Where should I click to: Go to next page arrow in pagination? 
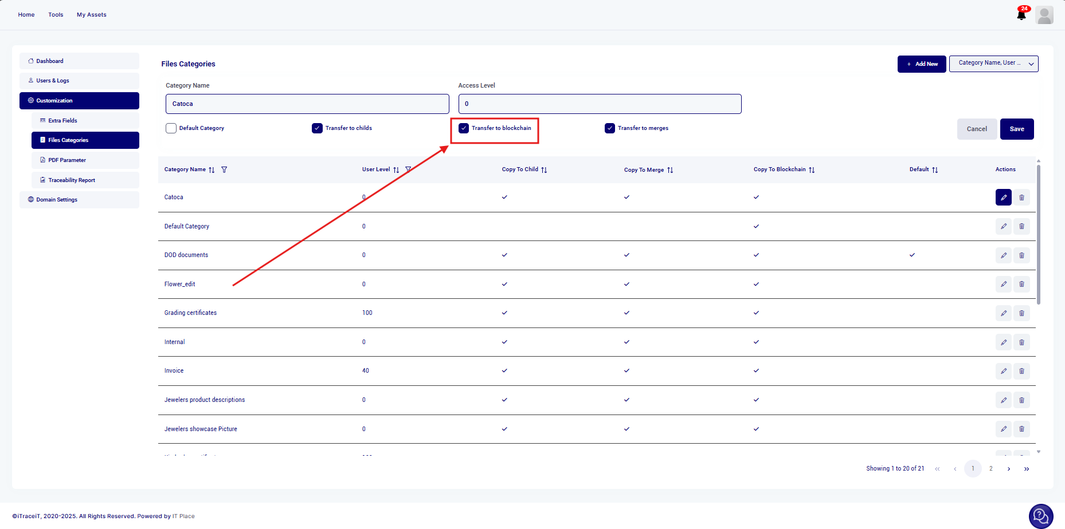[1009, 469]
